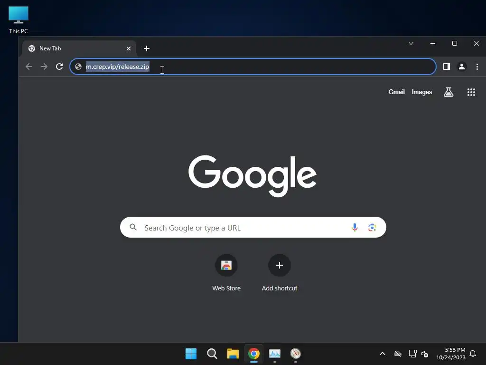Click Add shortcut button

coord(279,273)
